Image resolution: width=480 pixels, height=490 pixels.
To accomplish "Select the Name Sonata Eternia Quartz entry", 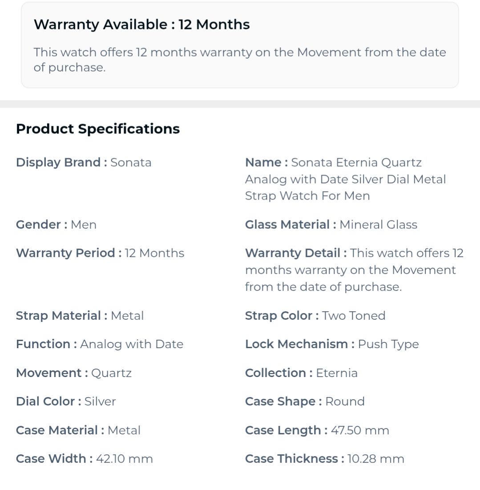I will (x=346, y=179).
